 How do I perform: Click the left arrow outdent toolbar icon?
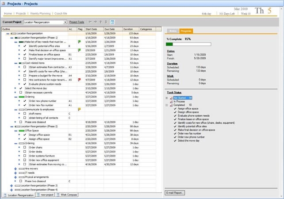(90, 22)
